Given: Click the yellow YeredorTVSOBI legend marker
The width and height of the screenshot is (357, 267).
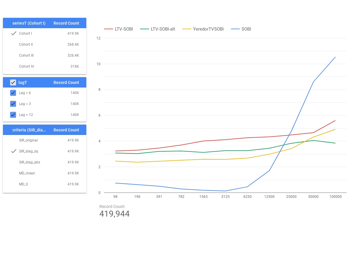Looking at the screenshot, I should 187,29.
